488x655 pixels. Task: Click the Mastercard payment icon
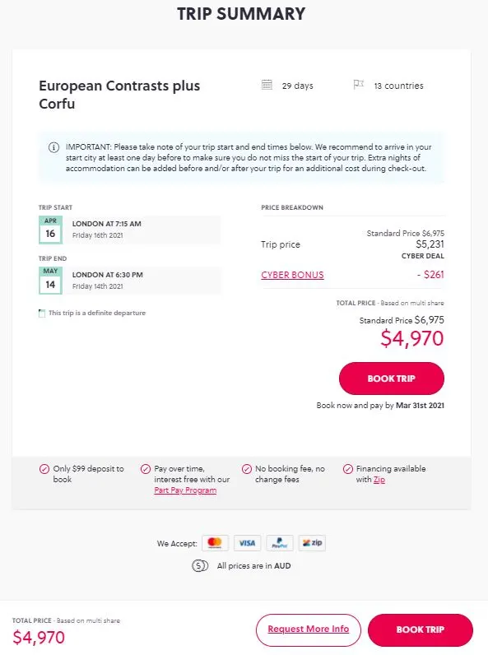215,542
